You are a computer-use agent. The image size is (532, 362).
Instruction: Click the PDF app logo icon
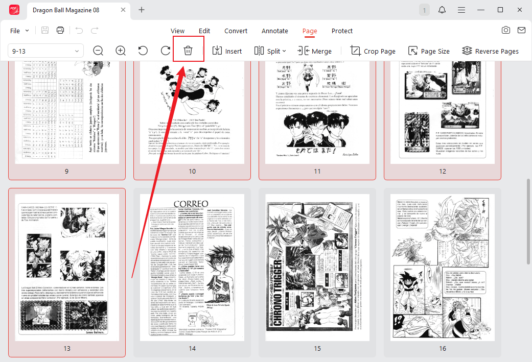point(14,10)
